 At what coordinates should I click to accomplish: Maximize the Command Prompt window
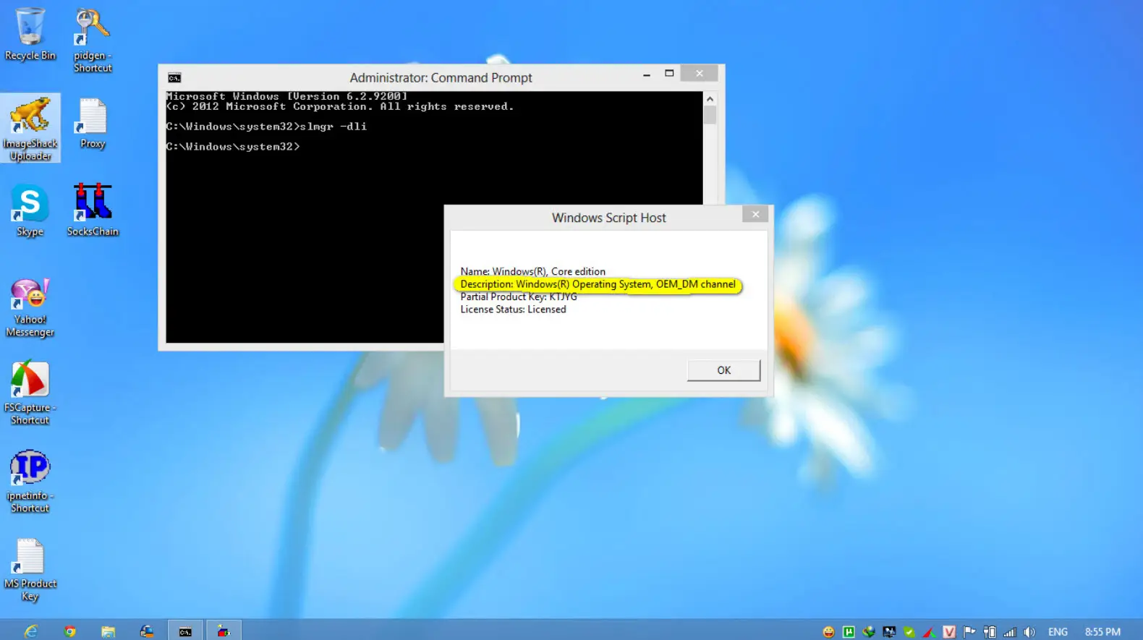[x=669, y=74]
